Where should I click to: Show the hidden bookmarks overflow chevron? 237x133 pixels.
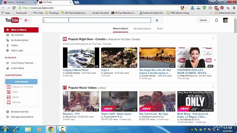tap(211, 13)
